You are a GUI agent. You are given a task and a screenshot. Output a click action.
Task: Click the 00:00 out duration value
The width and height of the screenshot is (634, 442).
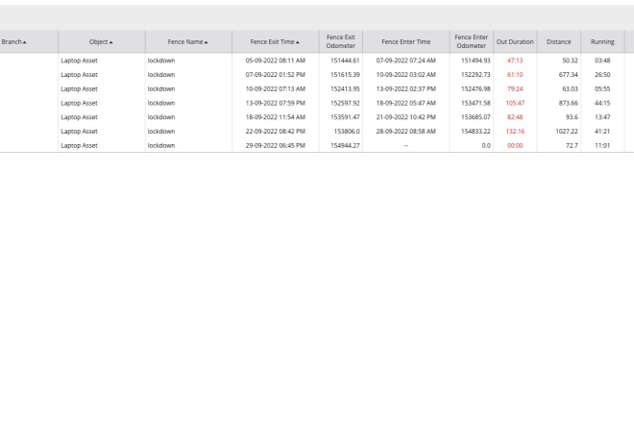515,146
